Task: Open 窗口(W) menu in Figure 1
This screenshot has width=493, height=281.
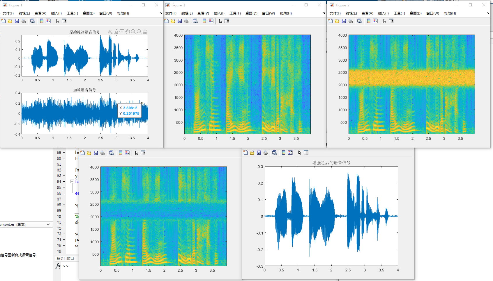Action: click(106, 13)
